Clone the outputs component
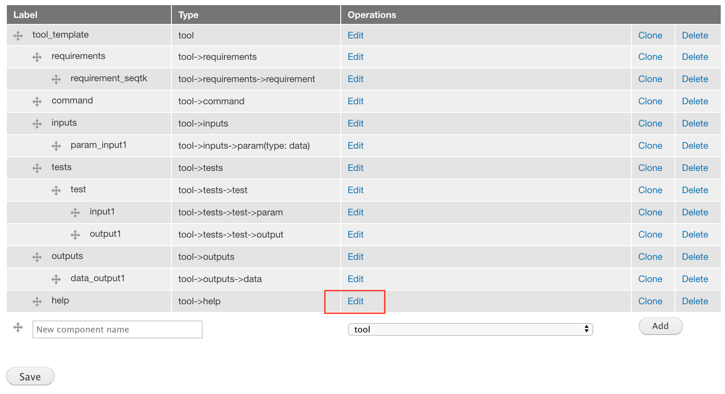Viewport: 725px width, 394px height. pos(650,257)
